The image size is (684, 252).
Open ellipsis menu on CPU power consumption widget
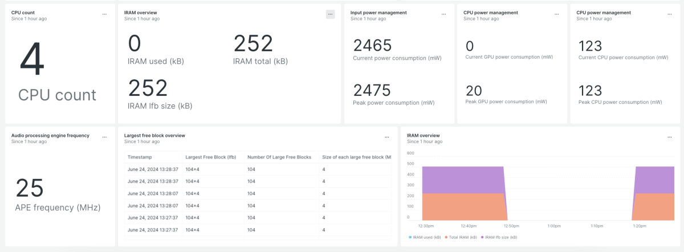click(x=669, y=14)
